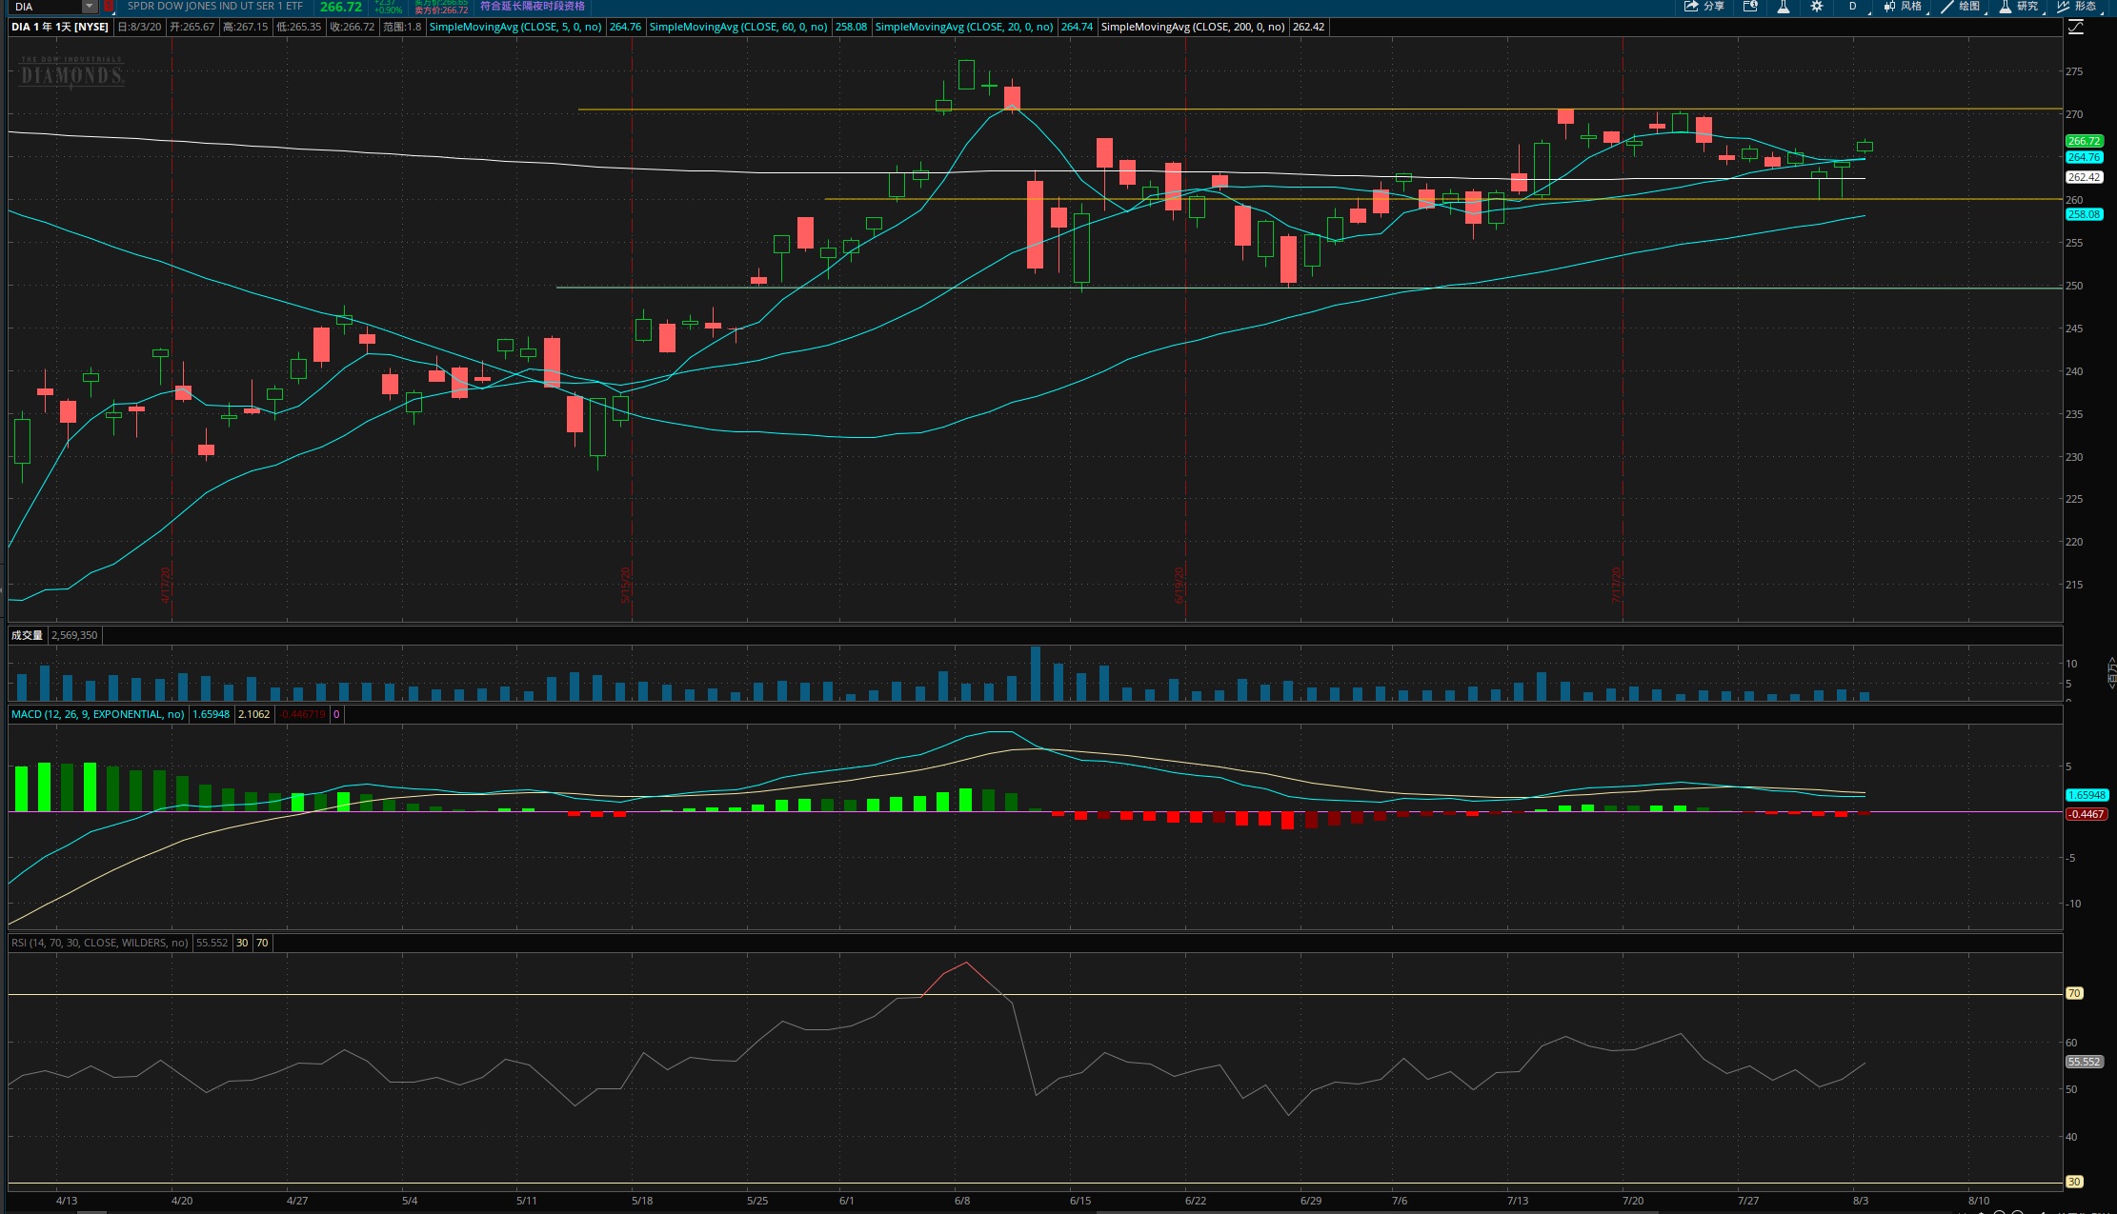Screen dimensions: 2117x1214
Task: Click the candlestick icon in Style button
Action: pos(1889,7)
